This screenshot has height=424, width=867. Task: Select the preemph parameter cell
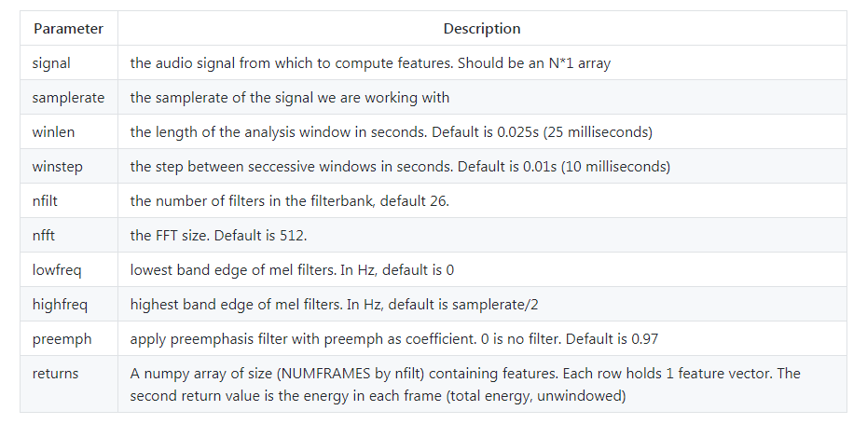click(x=69, y=338)
